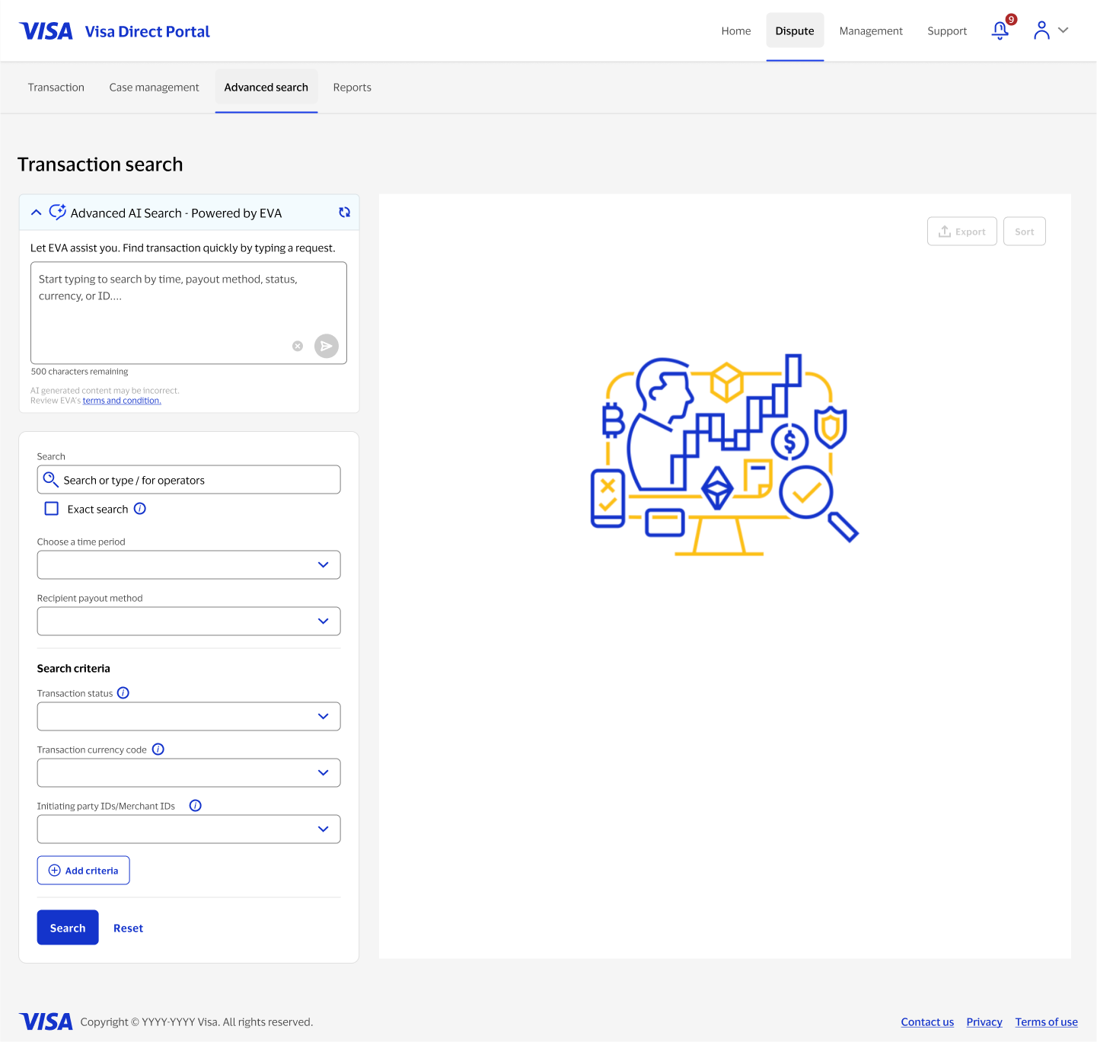
Task: Clear the EVA input with the X icon
Action: (x=297, y=346)
